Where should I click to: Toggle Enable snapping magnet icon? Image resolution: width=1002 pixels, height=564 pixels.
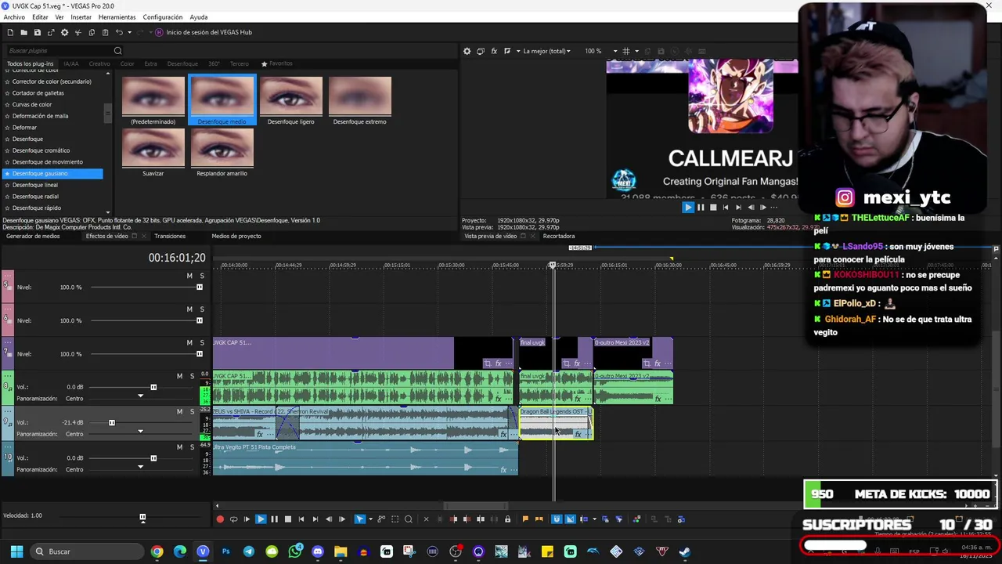coord(557,519)
